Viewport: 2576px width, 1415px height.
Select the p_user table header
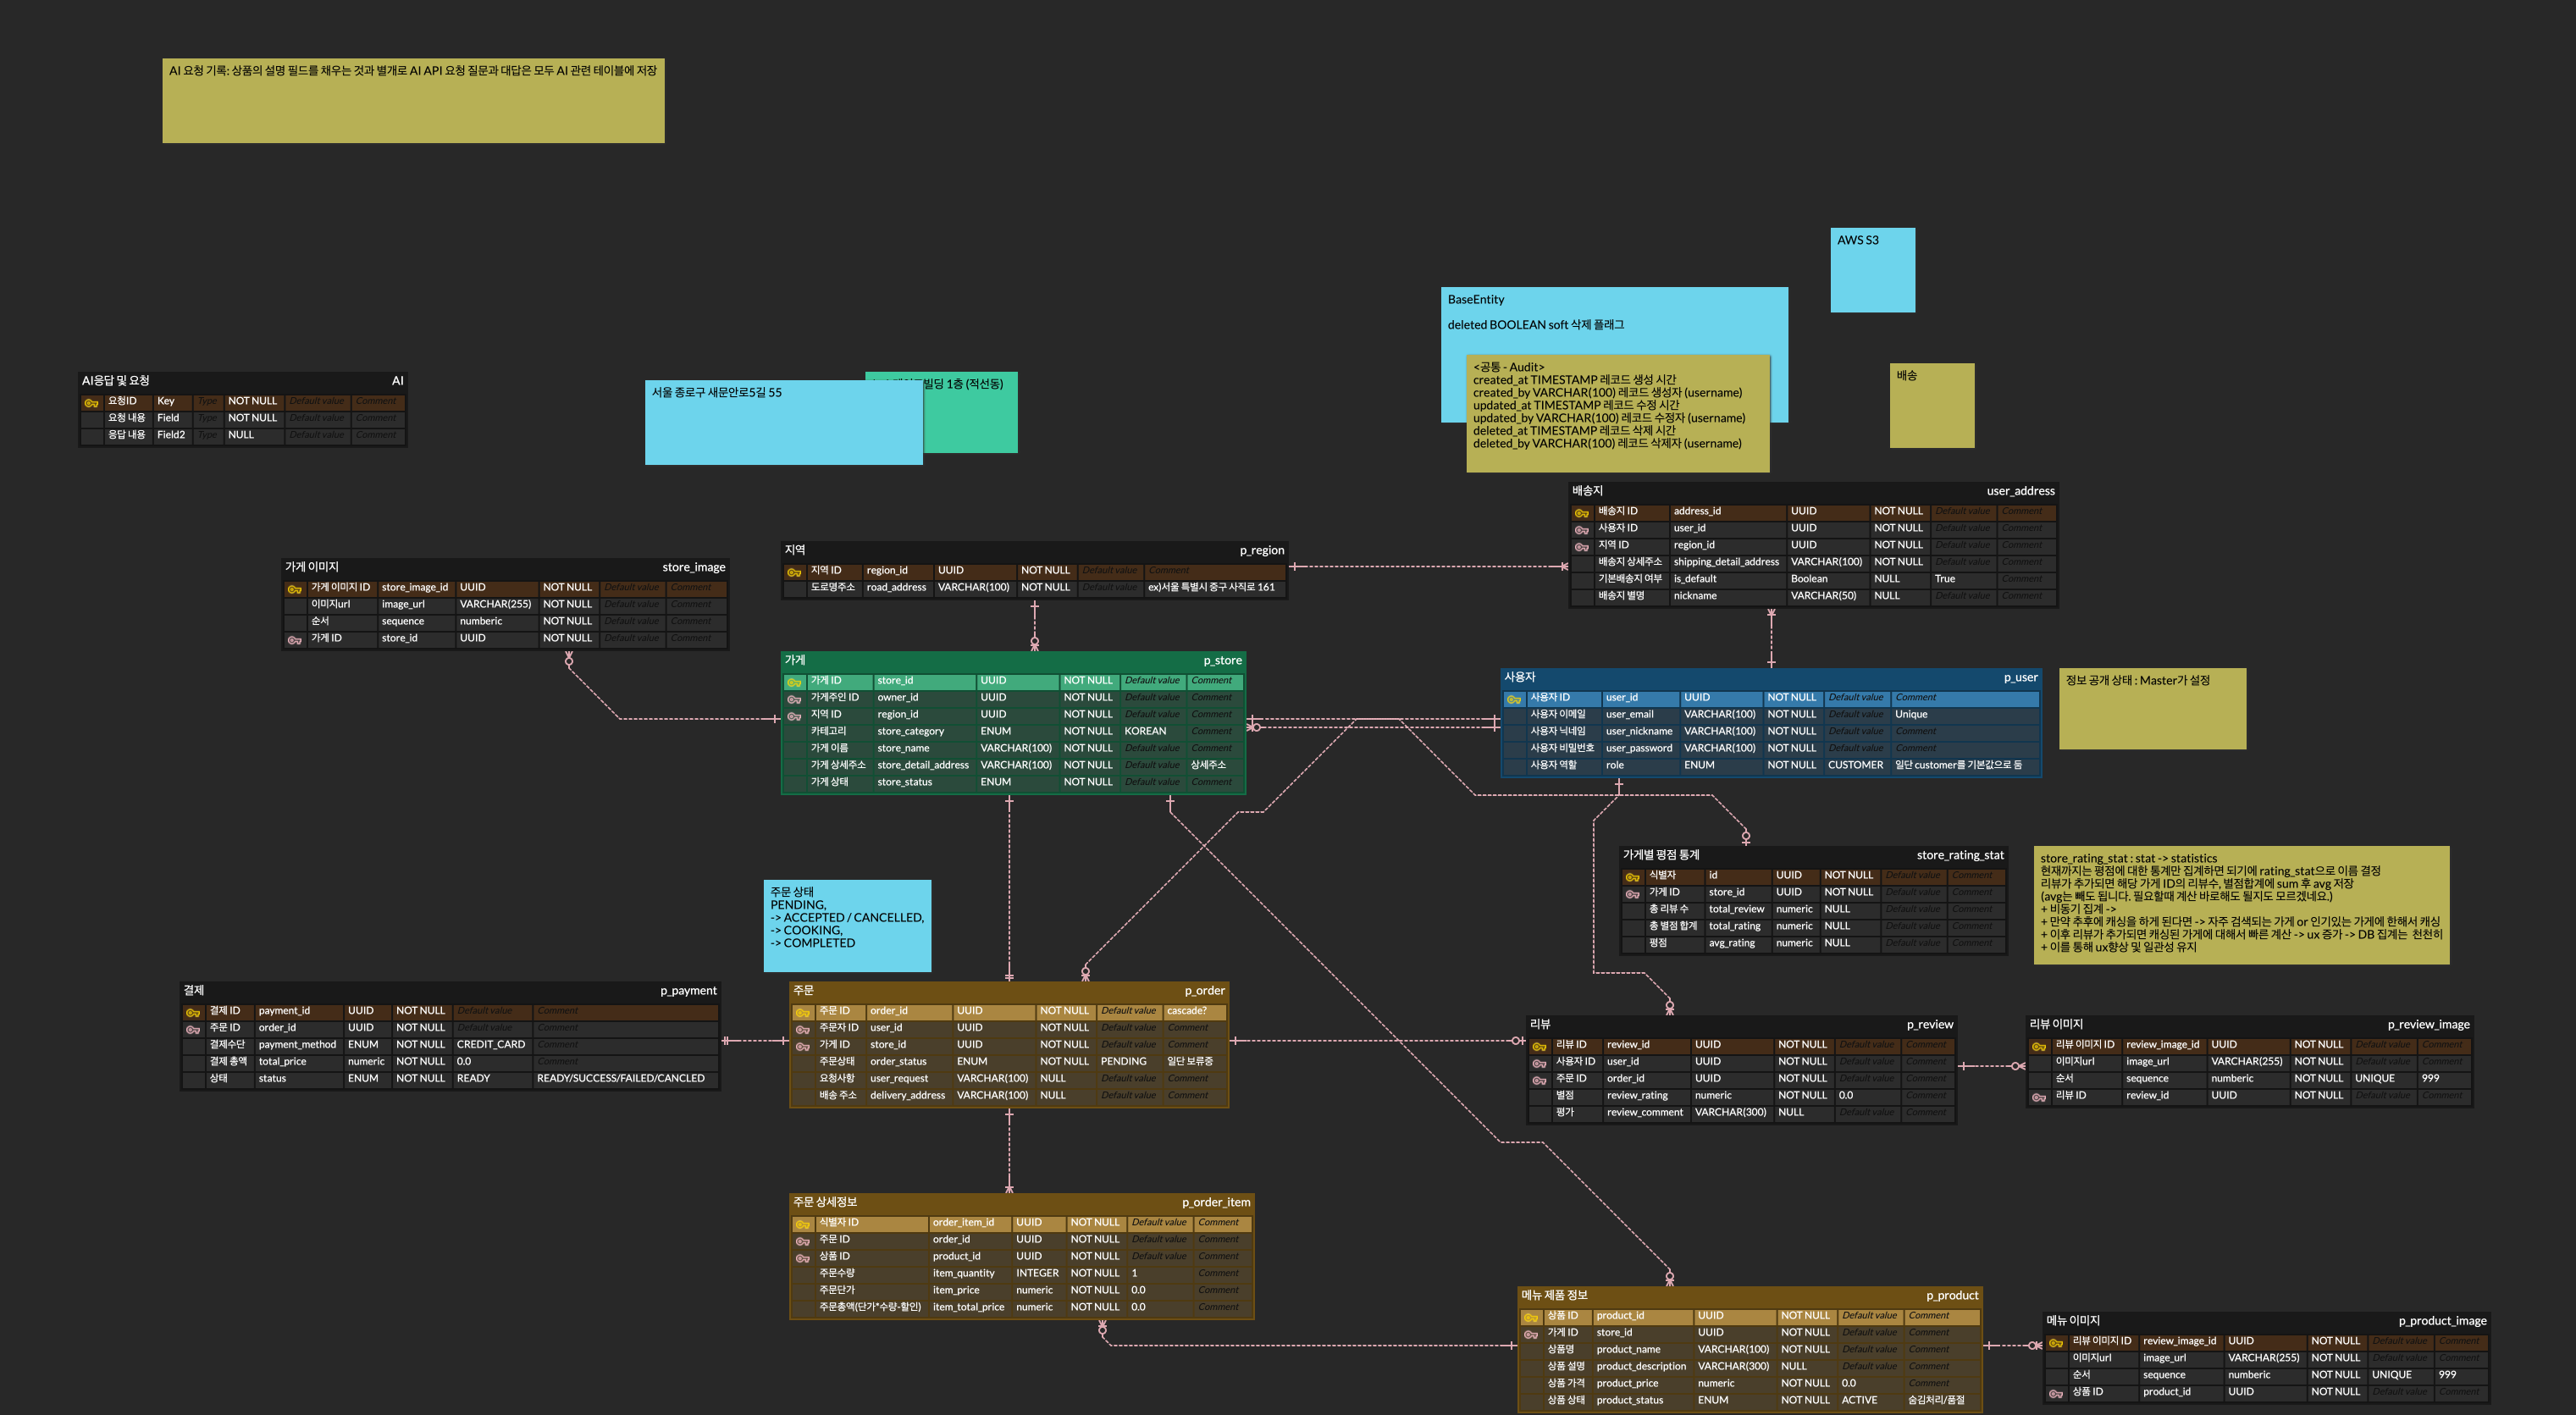[x=1770, y=677]
